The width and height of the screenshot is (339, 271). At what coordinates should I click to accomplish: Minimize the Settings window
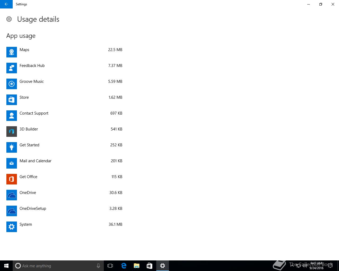(309, 4)
